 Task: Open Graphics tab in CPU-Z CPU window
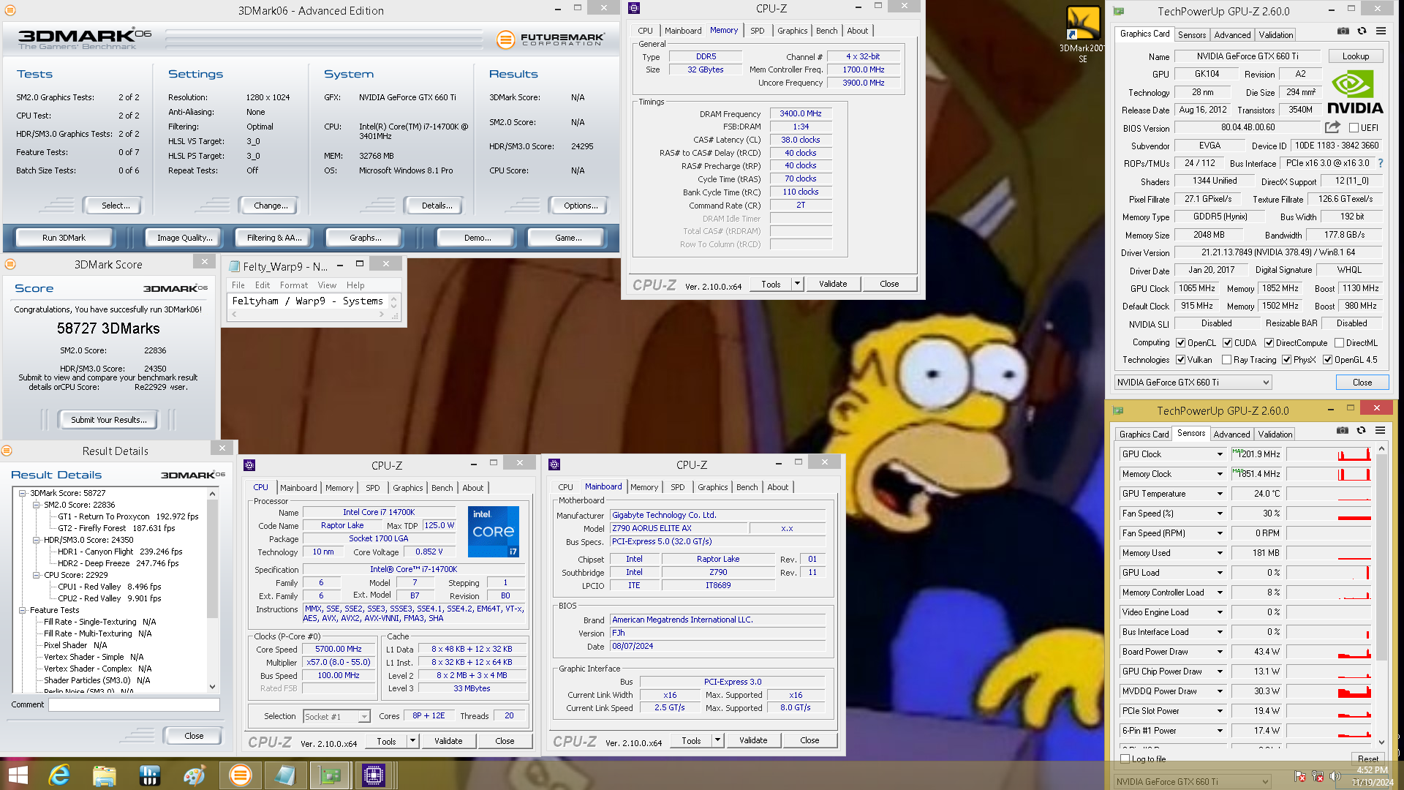pos(407,488)
